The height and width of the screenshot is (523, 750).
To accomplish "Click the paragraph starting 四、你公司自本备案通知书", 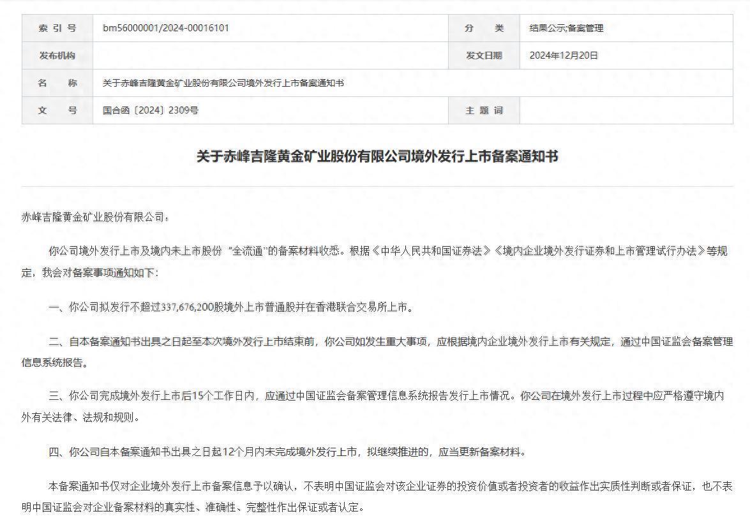I will coord(287,452).
